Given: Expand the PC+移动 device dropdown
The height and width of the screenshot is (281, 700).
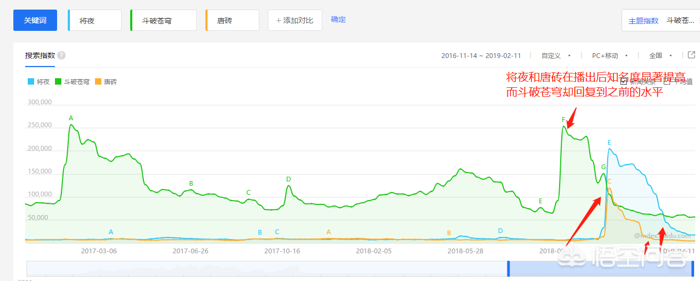Looking at the screenshot, I should pos(610,55).
